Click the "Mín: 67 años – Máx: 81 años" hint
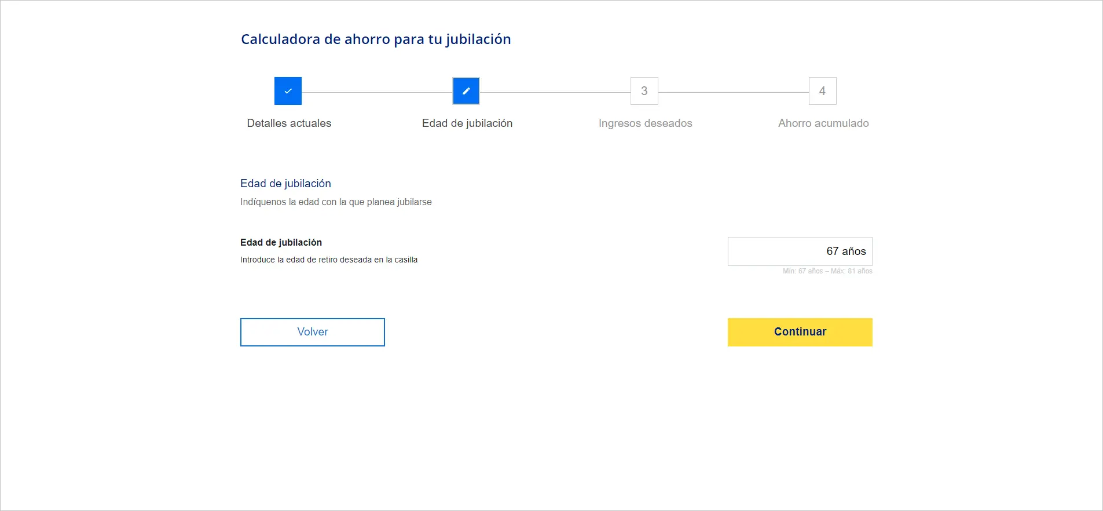This screenshot has width=1103, height=511. [x=827, y=271]
